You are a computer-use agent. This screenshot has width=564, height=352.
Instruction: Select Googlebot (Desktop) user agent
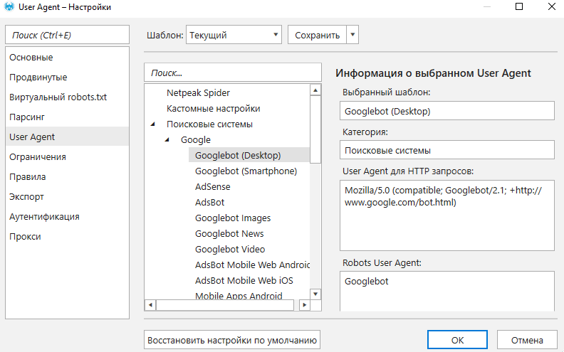click(x=249, y=155)
